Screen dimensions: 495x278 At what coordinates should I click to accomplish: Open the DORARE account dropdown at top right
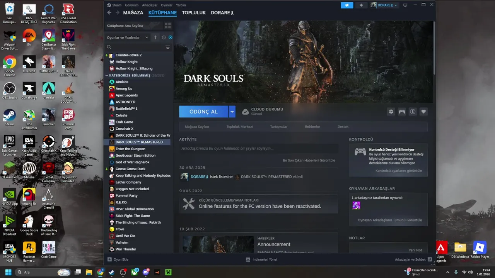[384, 5]
